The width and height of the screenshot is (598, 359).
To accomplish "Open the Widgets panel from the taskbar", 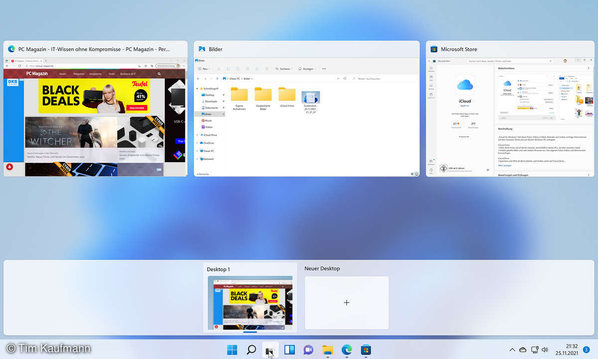I will [290, 350].
